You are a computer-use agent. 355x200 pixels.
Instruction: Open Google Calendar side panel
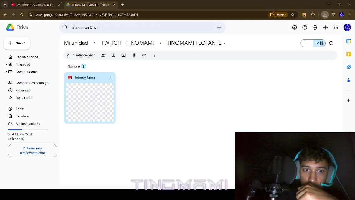[x=349, y=41]
